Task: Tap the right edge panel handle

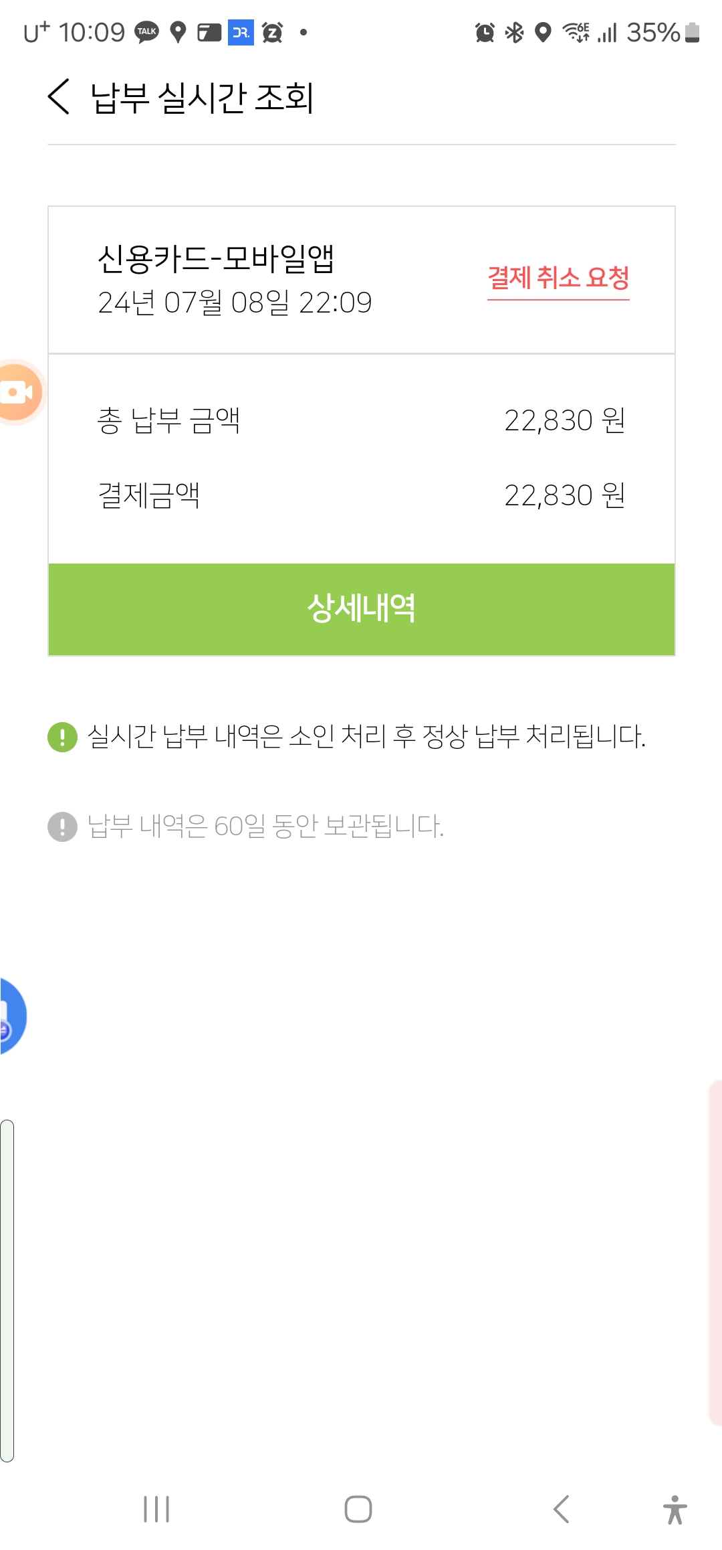Action: [715, 1252]
